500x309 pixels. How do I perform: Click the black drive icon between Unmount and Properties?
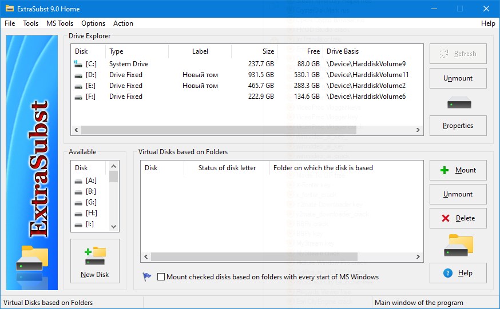pos(459,102)
